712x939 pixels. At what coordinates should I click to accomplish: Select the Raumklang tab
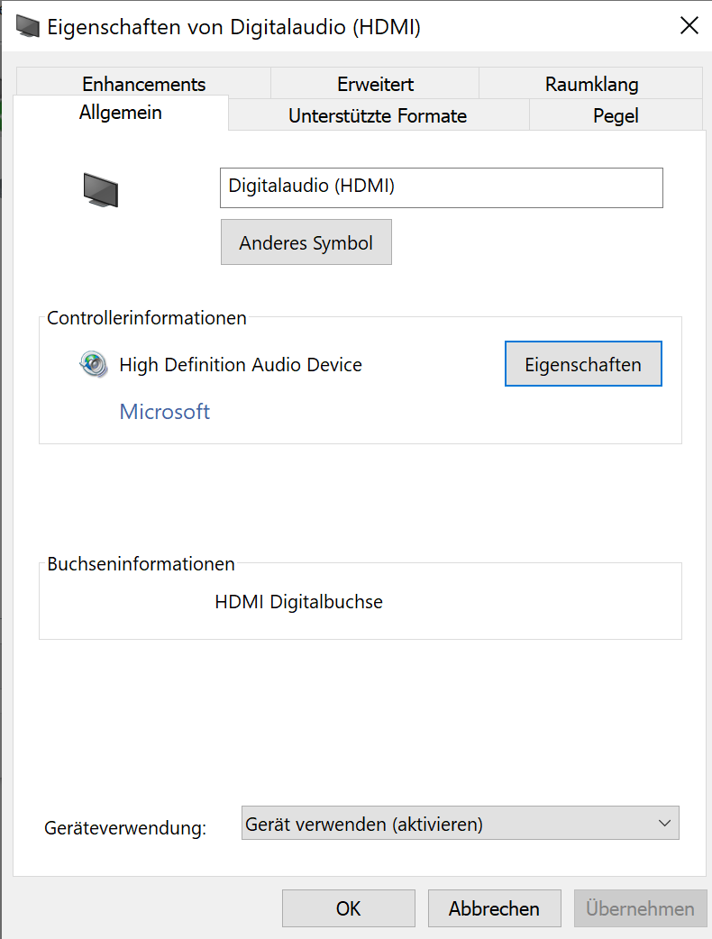[x=591, y=84]
